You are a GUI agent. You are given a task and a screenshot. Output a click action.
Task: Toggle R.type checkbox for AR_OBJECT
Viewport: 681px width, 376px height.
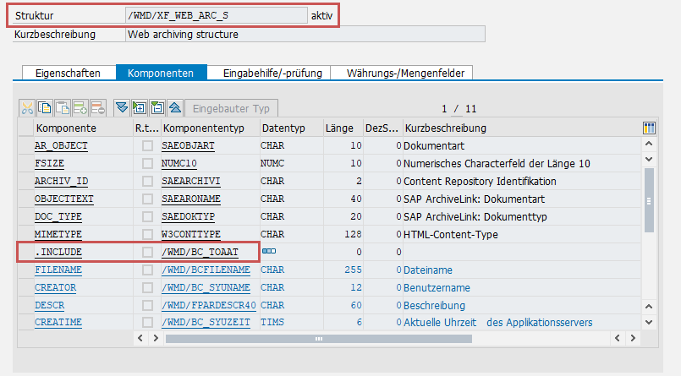(x=147, y=145)
